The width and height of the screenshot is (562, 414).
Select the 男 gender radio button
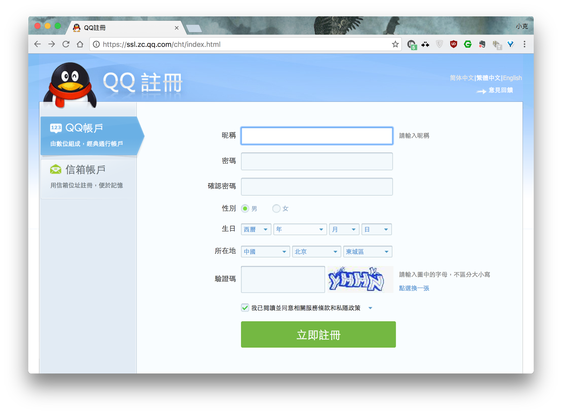pyautogui.click(x=246, y=208)
